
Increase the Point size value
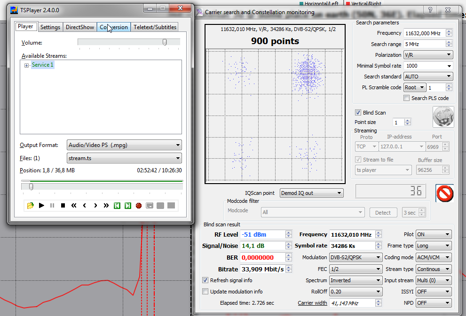click(x=408, y=120)
